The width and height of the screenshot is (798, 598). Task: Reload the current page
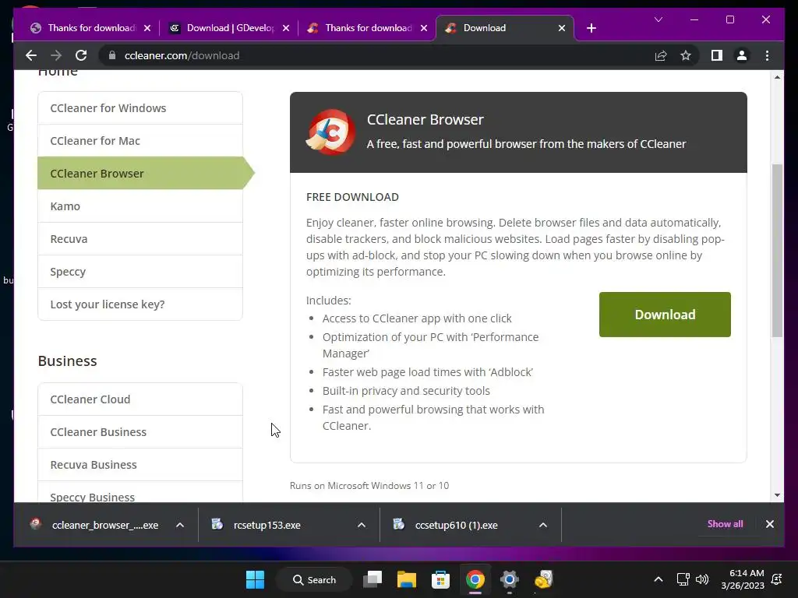[x=81, y=55]
